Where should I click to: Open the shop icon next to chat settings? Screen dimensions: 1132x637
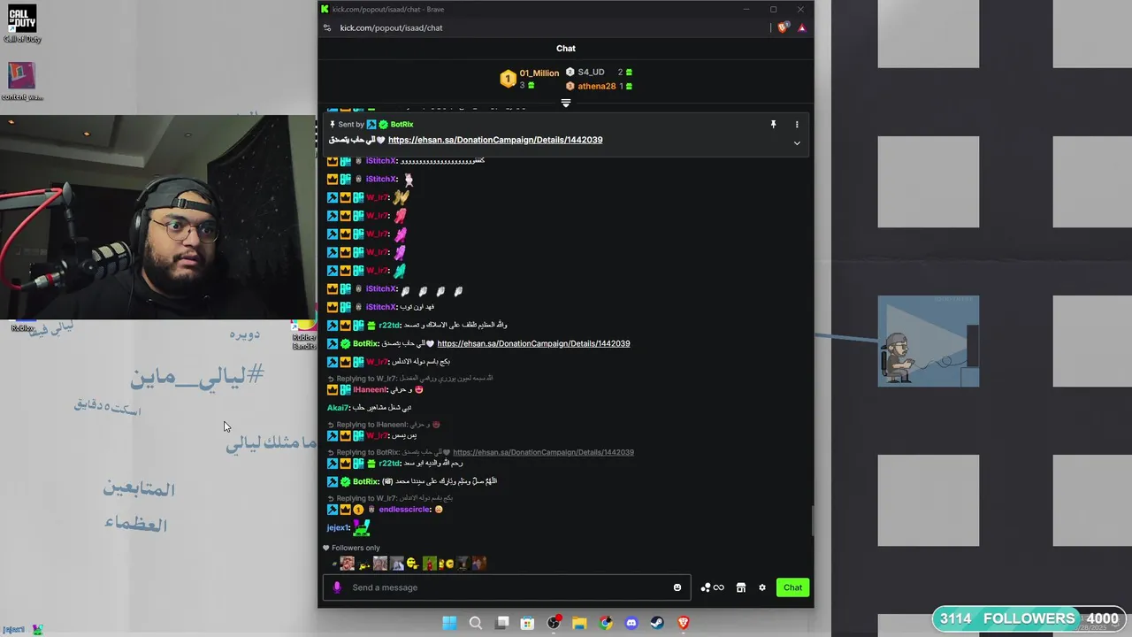[741, 587]
